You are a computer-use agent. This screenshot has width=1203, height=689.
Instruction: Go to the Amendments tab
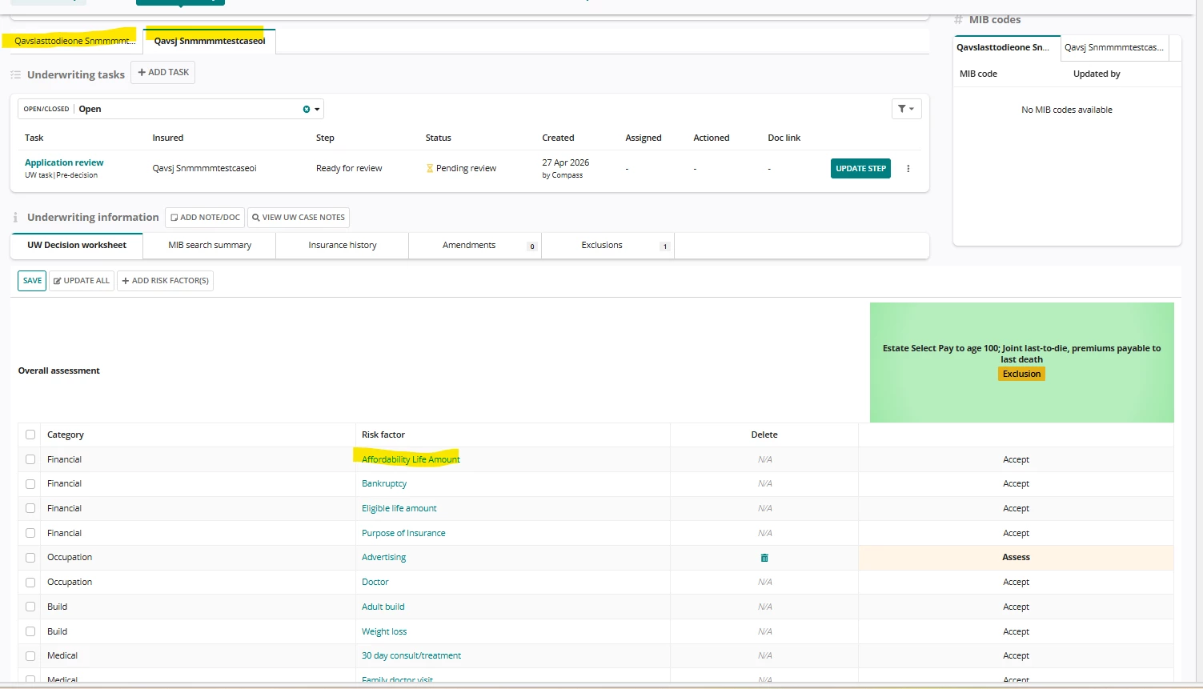coord(475,246)
